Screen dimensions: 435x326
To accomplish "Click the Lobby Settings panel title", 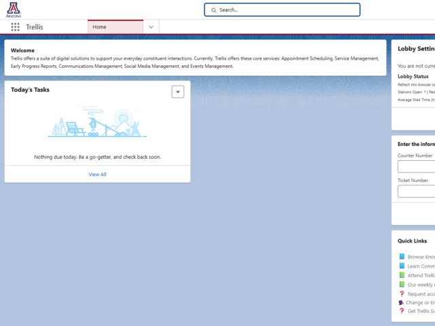I will tap(416, 49).
